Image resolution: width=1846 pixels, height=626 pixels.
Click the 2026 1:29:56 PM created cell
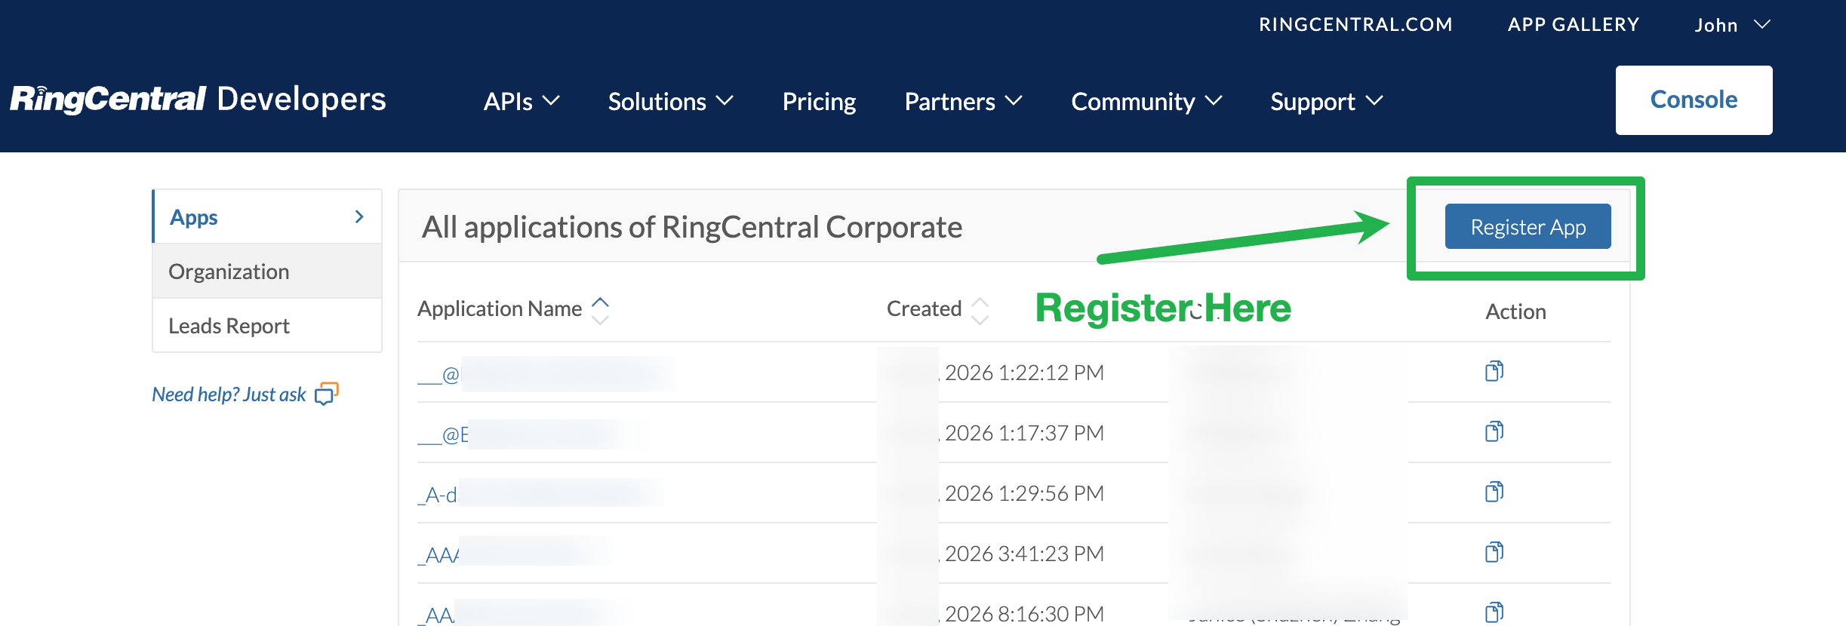1023,493
